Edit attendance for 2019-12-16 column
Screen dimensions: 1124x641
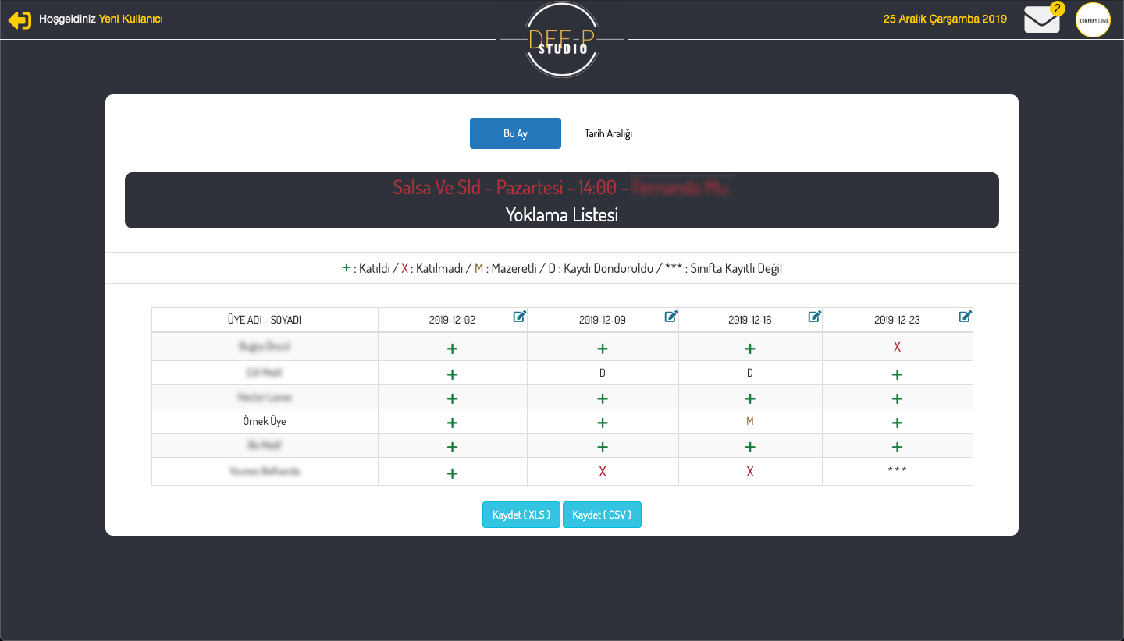click(x=815, y=317)
